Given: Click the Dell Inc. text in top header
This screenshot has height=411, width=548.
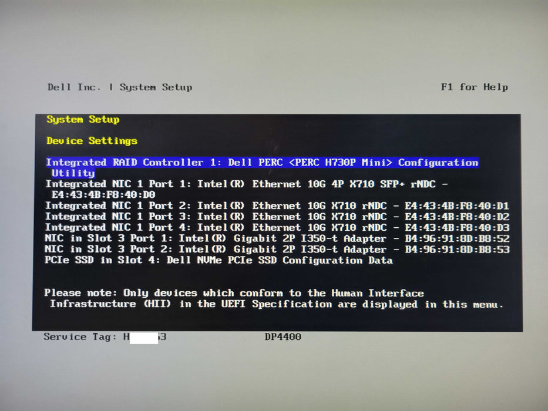Looking at the screenshot, I should click(x=74, y=87).
